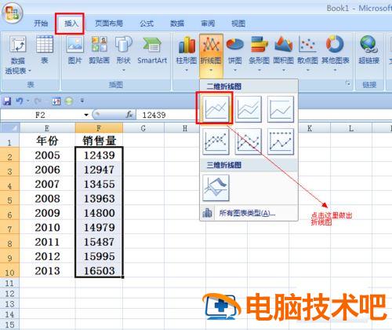The height and width of the screenshot is (330, 392).
Task: Expand the pie chart dropdown arrow
Action: point(235,70)
